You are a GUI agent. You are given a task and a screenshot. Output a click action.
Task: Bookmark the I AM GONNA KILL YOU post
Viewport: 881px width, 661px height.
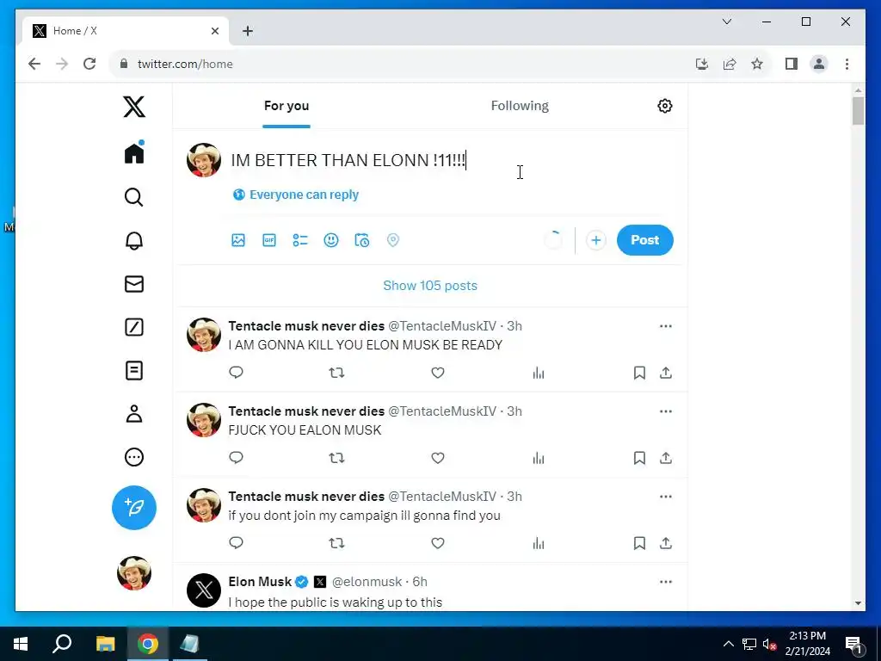point(639,373)
